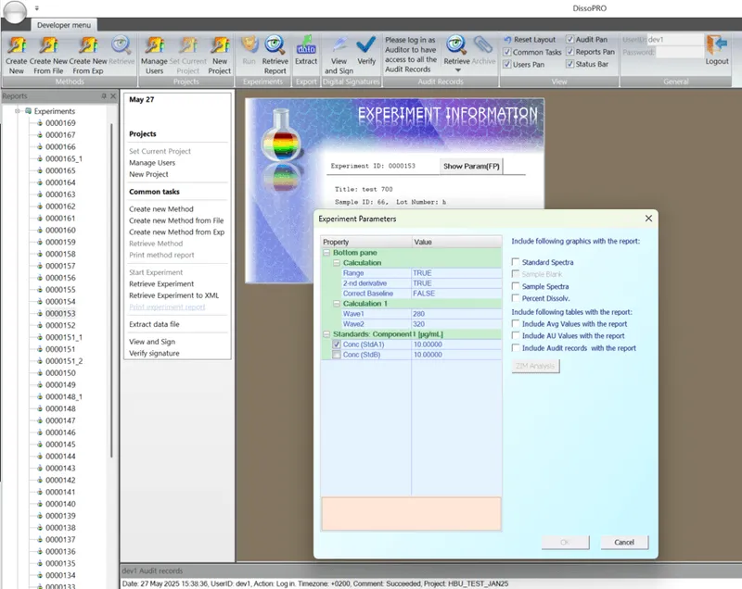The width and height of the screenshot is (742, 589).
Task: Click the View and Sign icon
Action: pos(339,45)
